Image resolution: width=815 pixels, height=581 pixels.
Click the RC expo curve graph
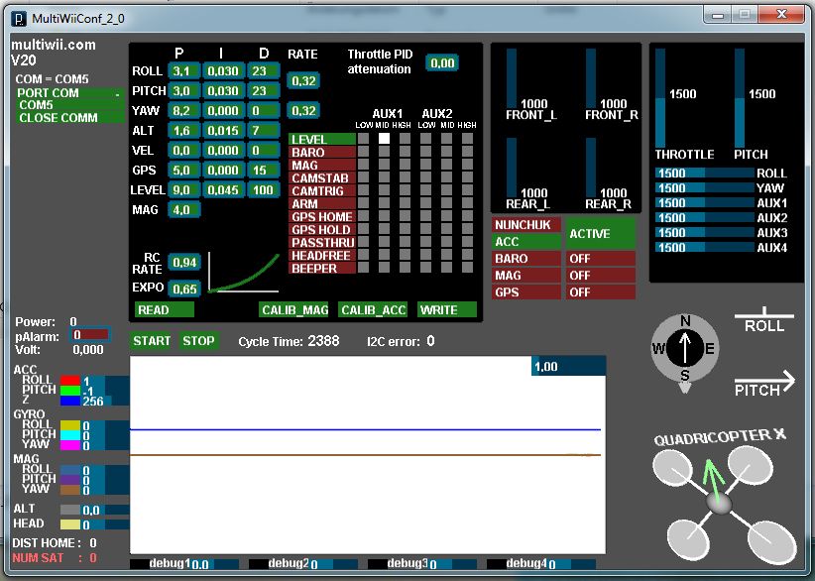tap(243, 274)
